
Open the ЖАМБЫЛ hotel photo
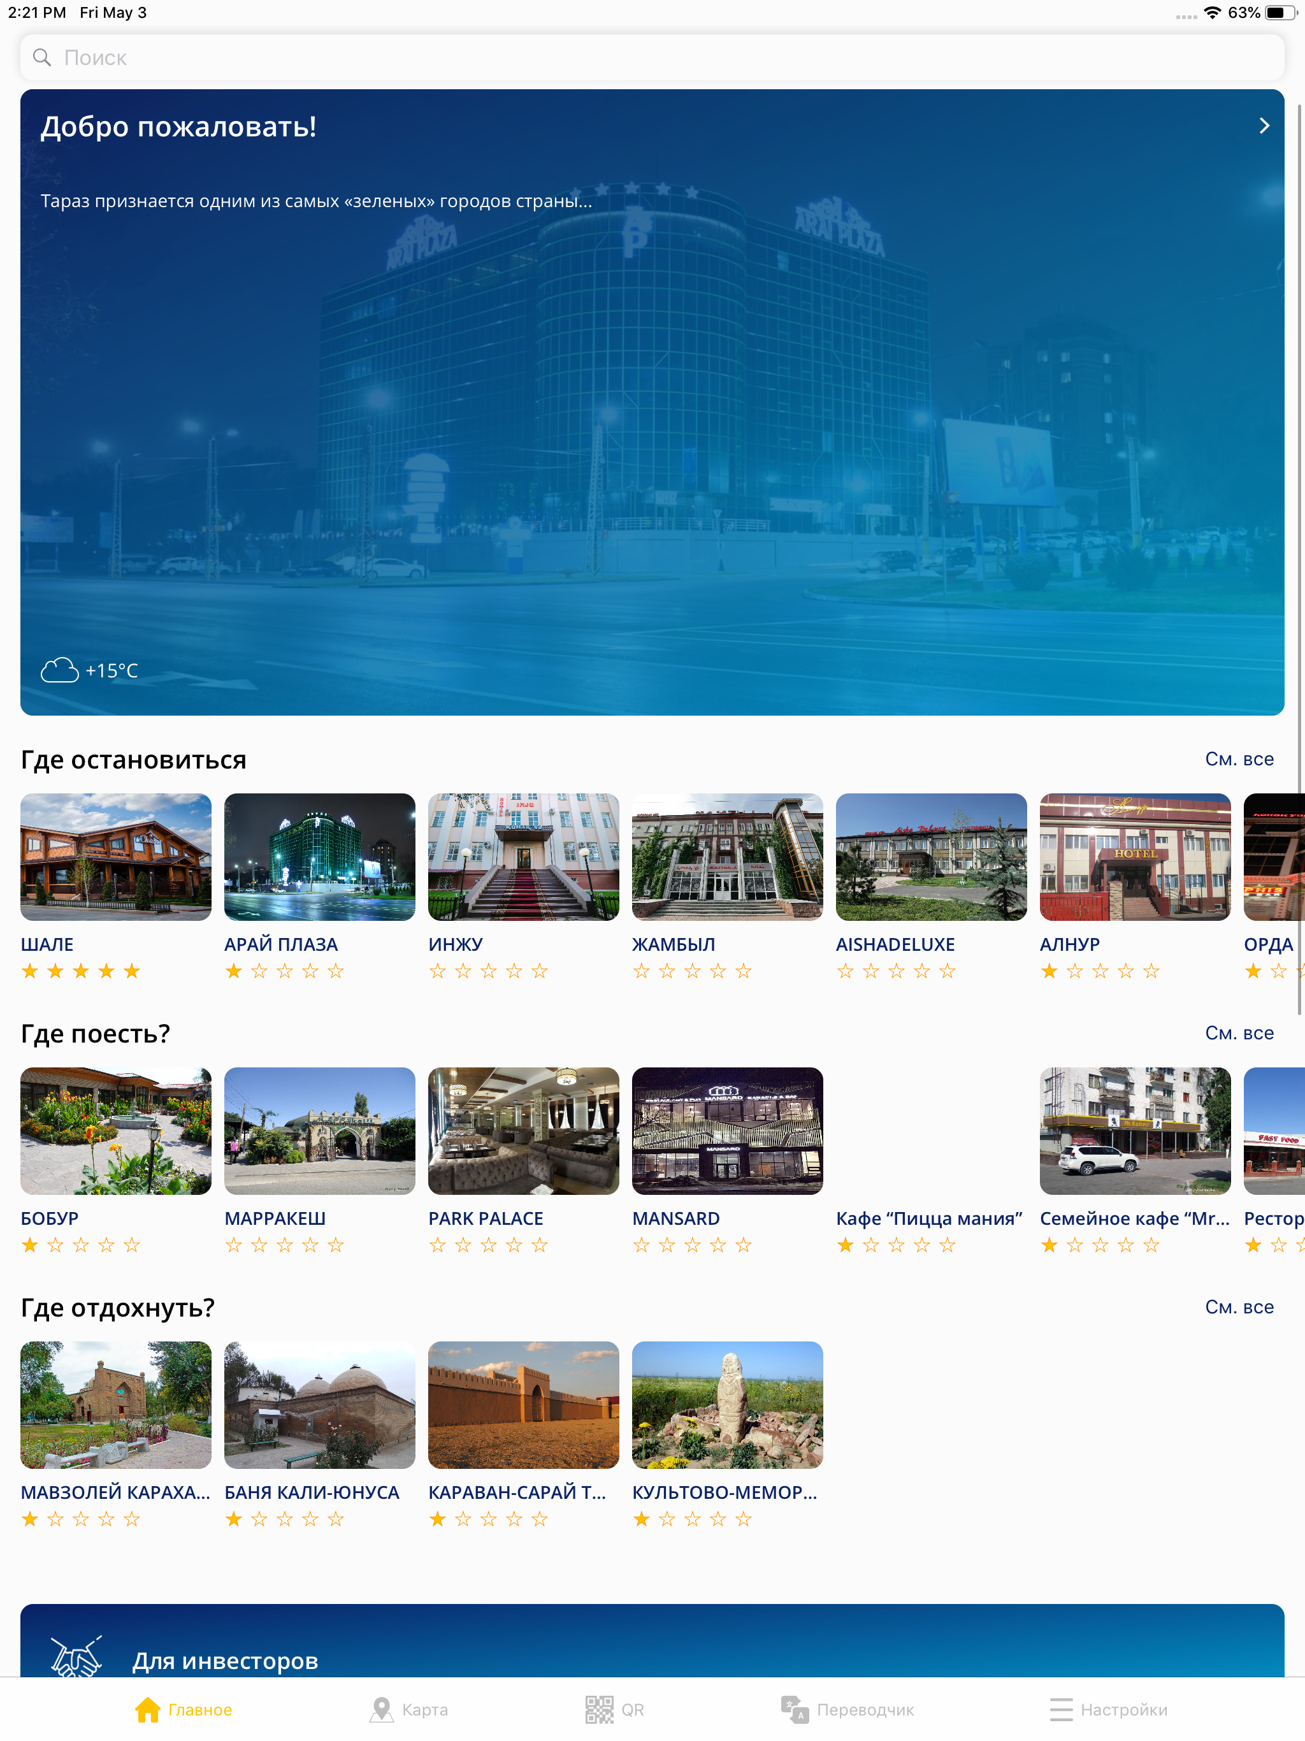[x=727, y=857]
